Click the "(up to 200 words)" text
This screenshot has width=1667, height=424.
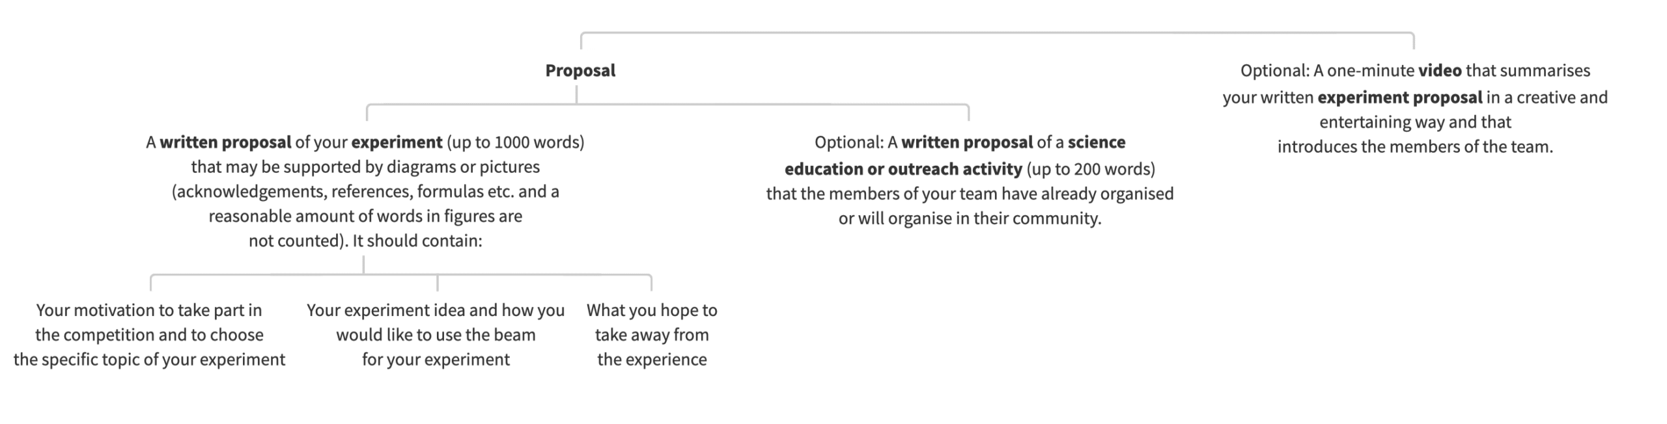click(x=1091, y=169)
